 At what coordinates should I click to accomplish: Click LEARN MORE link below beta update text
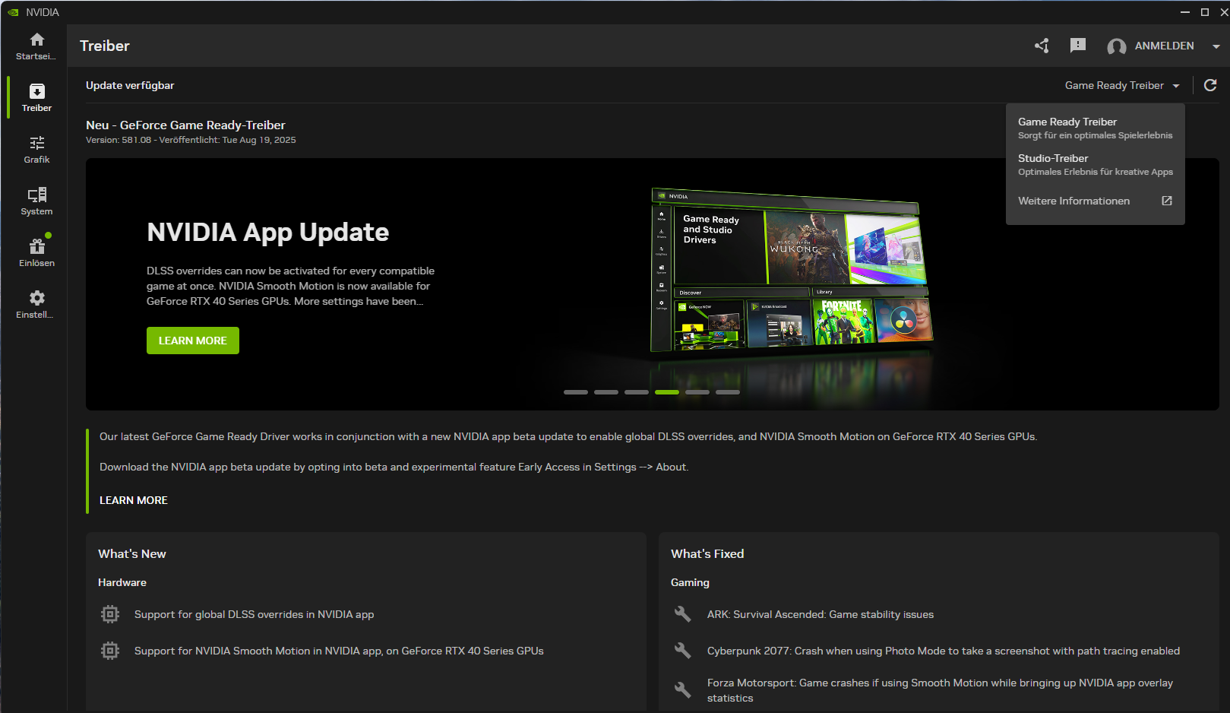pyautogui.click(x=134, y=500)
